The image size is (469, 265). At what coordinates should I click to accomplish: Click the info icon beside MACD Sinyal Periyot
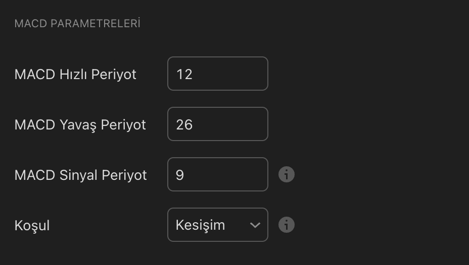287,175
